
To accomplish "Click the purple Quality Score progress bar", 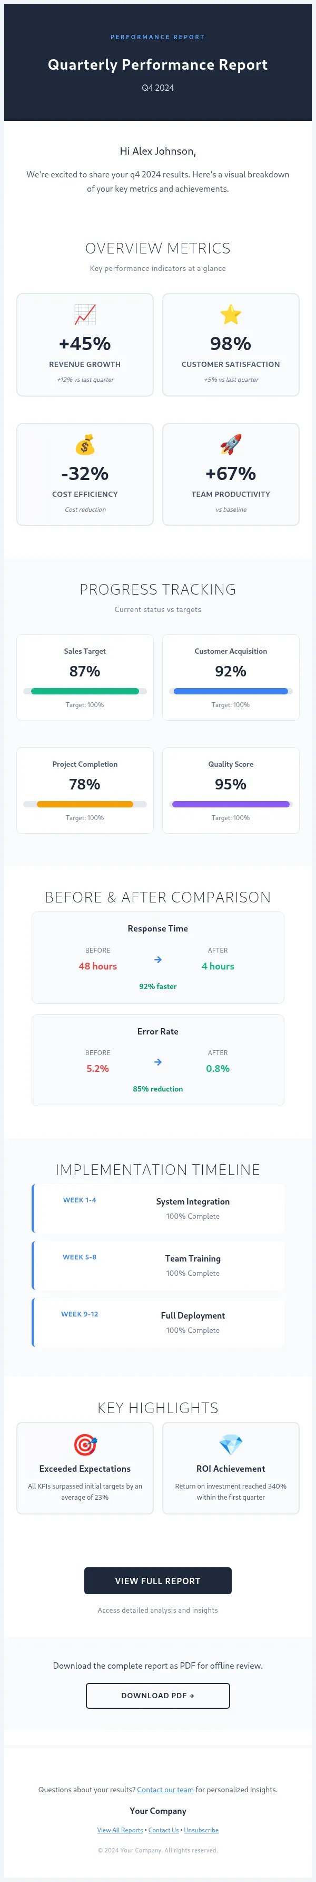I will 231,804.
